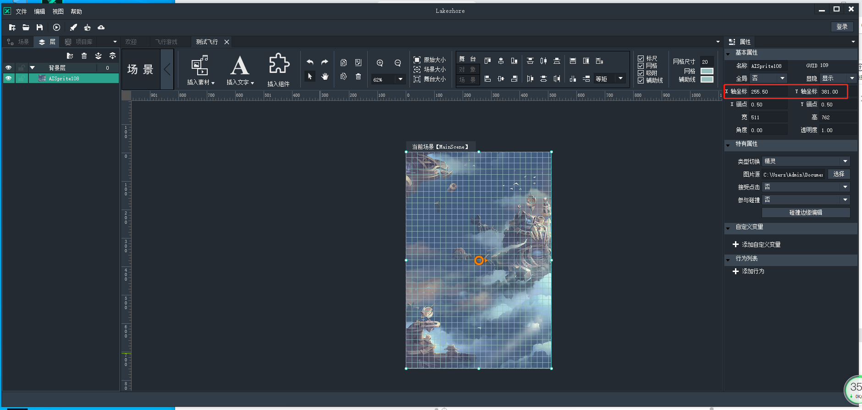Click the 透明度 input showing 1.00
Viewport: 862px width, 410px height.
838,130
